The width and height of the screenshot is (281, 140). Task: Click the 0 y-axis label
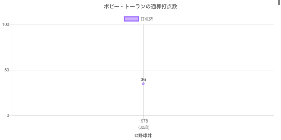pyautogui.click(x=8, y=115)
